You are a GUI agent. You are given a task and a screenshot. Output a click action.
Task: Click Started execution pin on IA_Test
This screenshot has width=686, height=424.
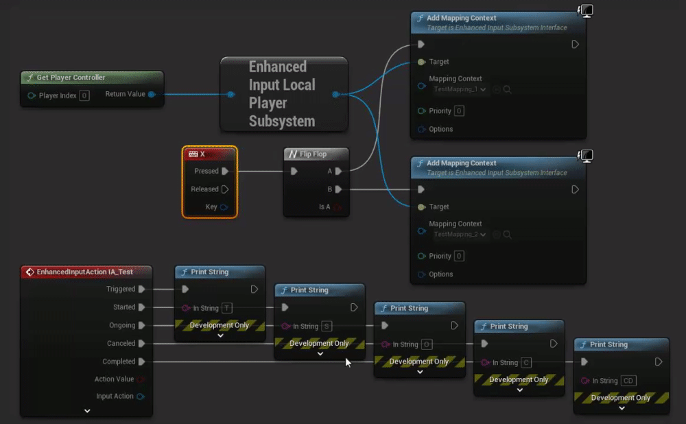pos(141,307)
